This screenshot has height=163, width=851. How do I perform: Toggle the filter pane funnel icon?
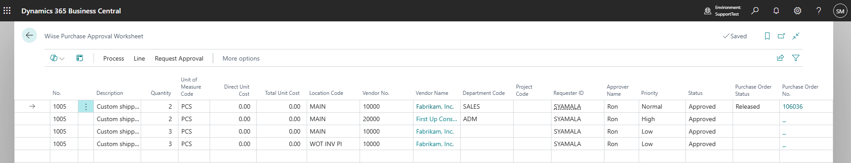[x=796, y=58]
